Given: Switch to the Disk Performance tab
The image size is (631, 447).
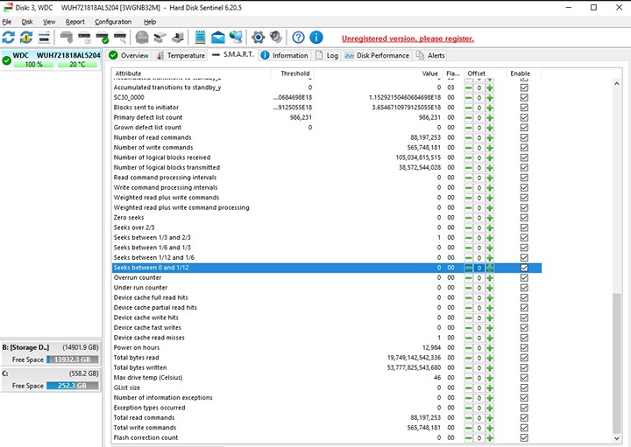Looking at the screenshot, I should [x=377, y=55].
